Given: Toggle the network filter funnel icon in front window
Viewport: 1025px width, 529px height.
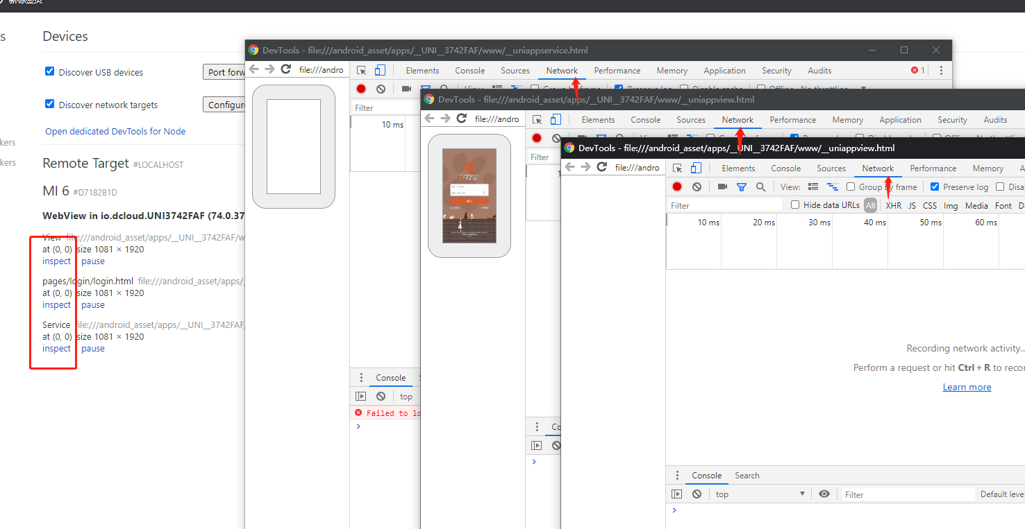Looking at the screenshot, I should [x=742, y=187].
